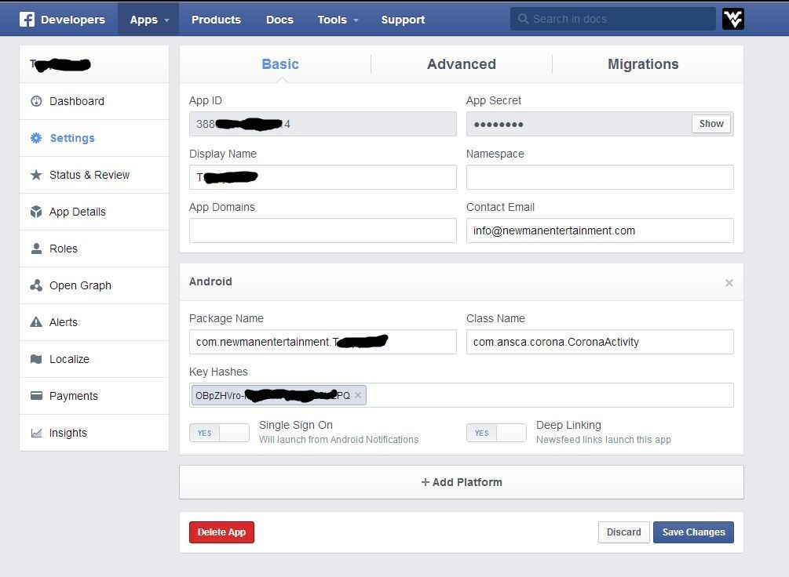Click the Alerts warning triangle icon
The image size is (789, 577).
pyautogui.click(x=36, y=322)
